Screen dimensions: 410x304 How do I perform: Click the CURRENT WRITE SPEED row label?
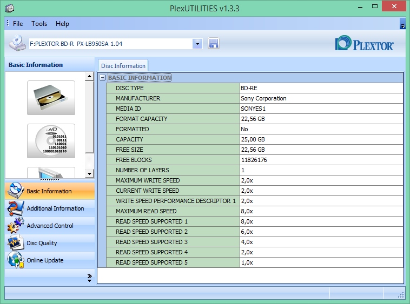point(148,191)
